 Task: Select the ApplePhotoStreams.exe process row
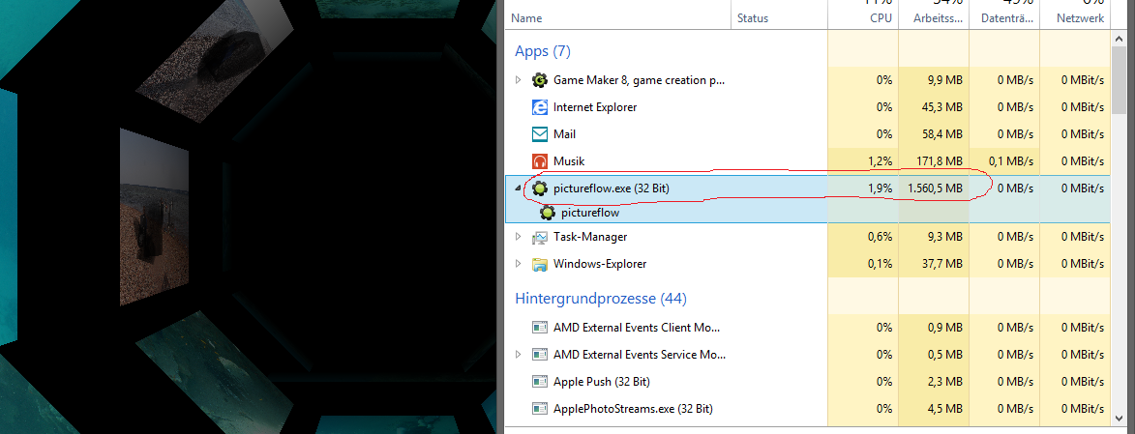point(632,409)
